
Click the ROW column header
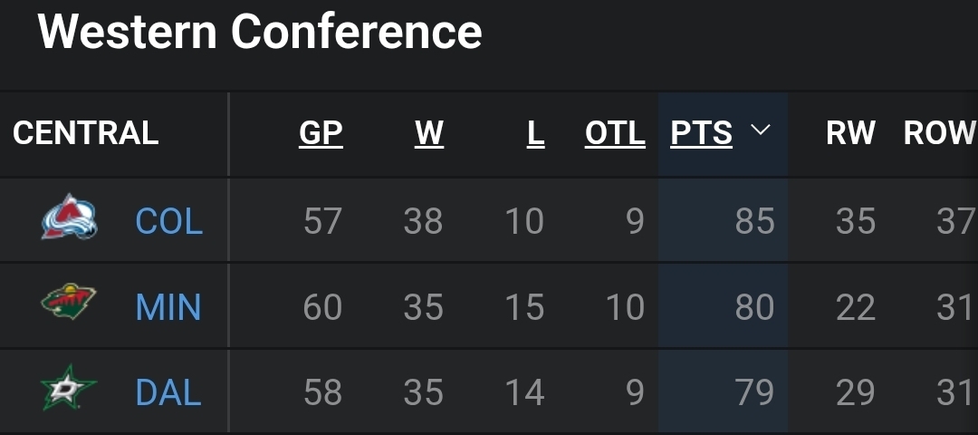pos(939,133)
